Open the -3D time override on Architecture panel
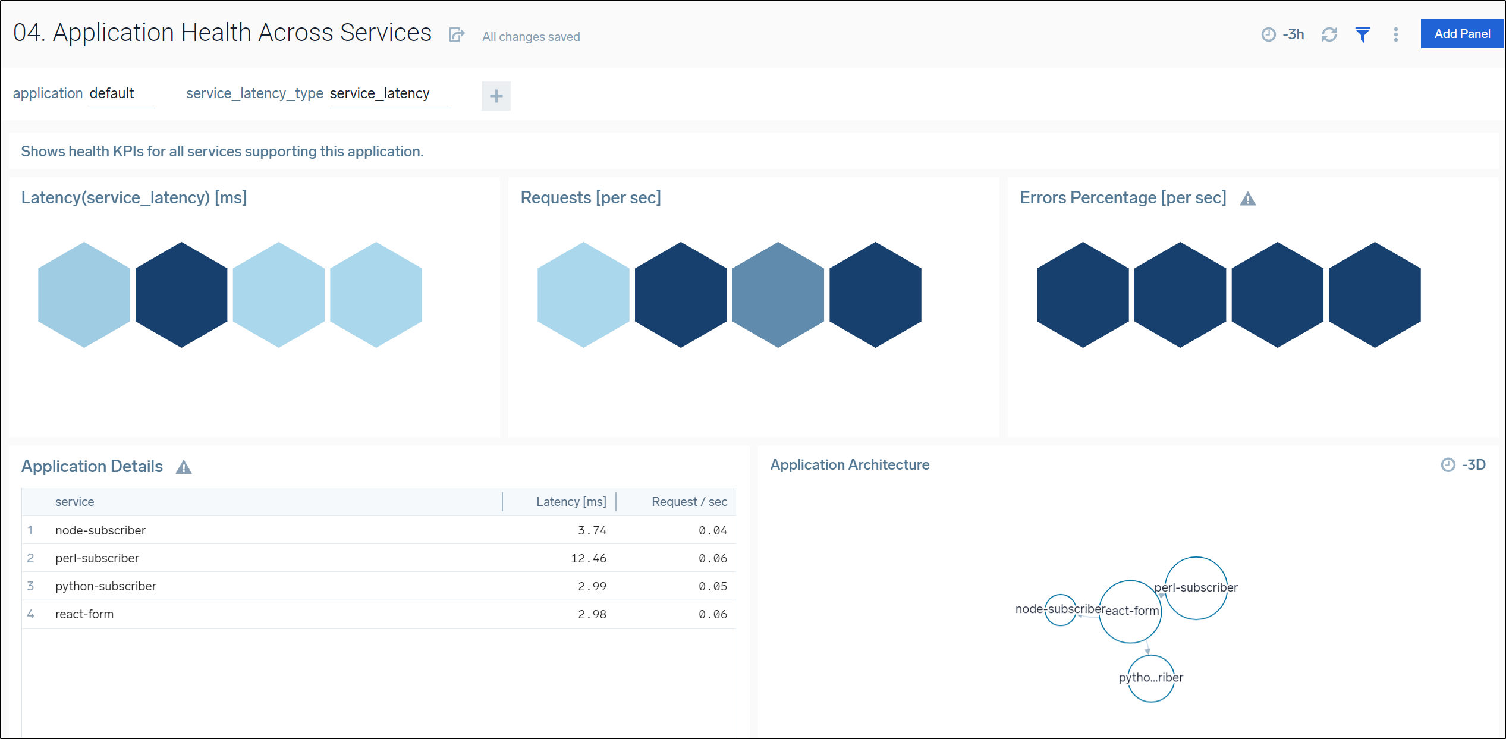The image size is (1506, 739). click(1464, 465)
